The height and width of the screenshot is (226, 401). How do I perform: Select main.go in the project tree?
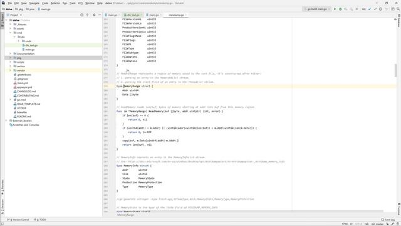pyautogui.click(x=30, y=50)
